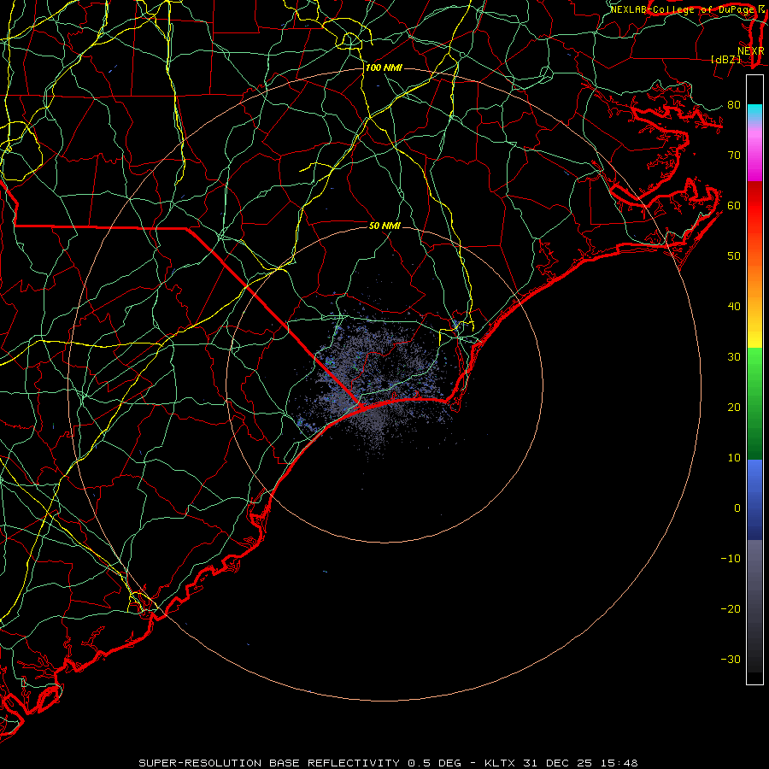Viewport: 769px width, 769px height.
Task: Click the 60 value on the dBZ scale
Action: pos(734,205)
